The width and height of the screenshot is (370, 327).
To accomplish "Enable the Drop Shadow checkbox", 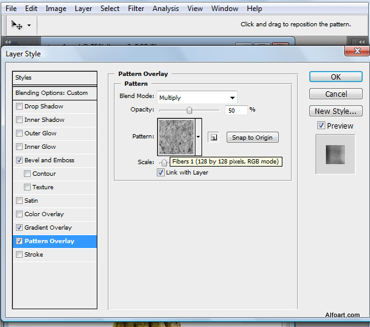I will click(x=20, y=107).
